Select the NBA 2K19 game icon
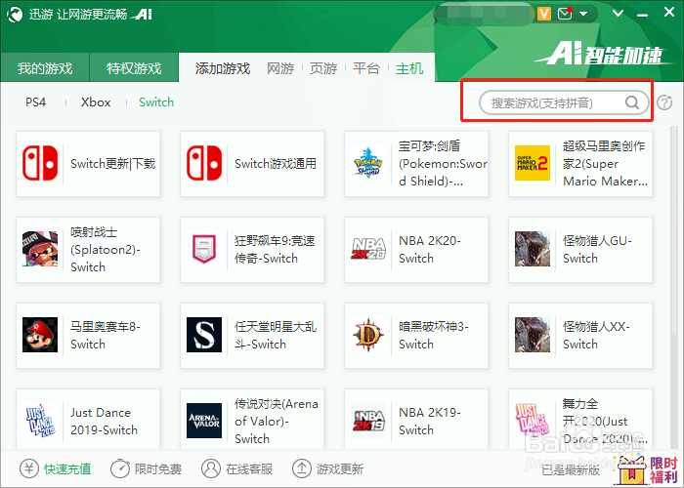The image size is (684, 488). pyautogui.click(x=368, y=421)
